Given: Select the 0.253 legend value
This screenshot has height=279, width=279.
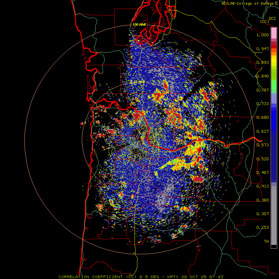Looking at the screenshot, I should click(x=263, y=228).
